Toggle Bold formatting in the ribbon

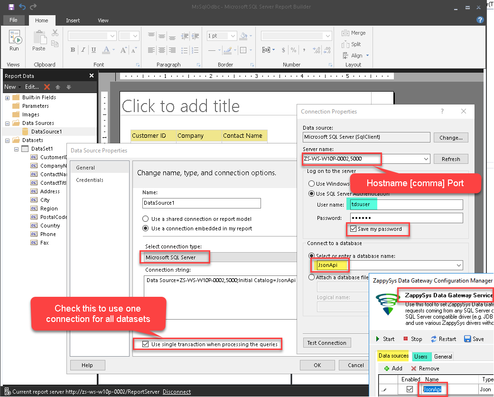tap(73, 49)
